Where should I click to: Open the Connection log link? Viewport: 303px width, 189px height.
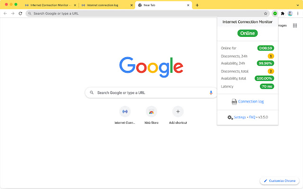251,102
